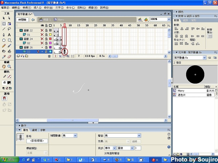Toggle visibility of layer 圖層 22
This screenshot has width=218, height=163.
tap(42, 30)
